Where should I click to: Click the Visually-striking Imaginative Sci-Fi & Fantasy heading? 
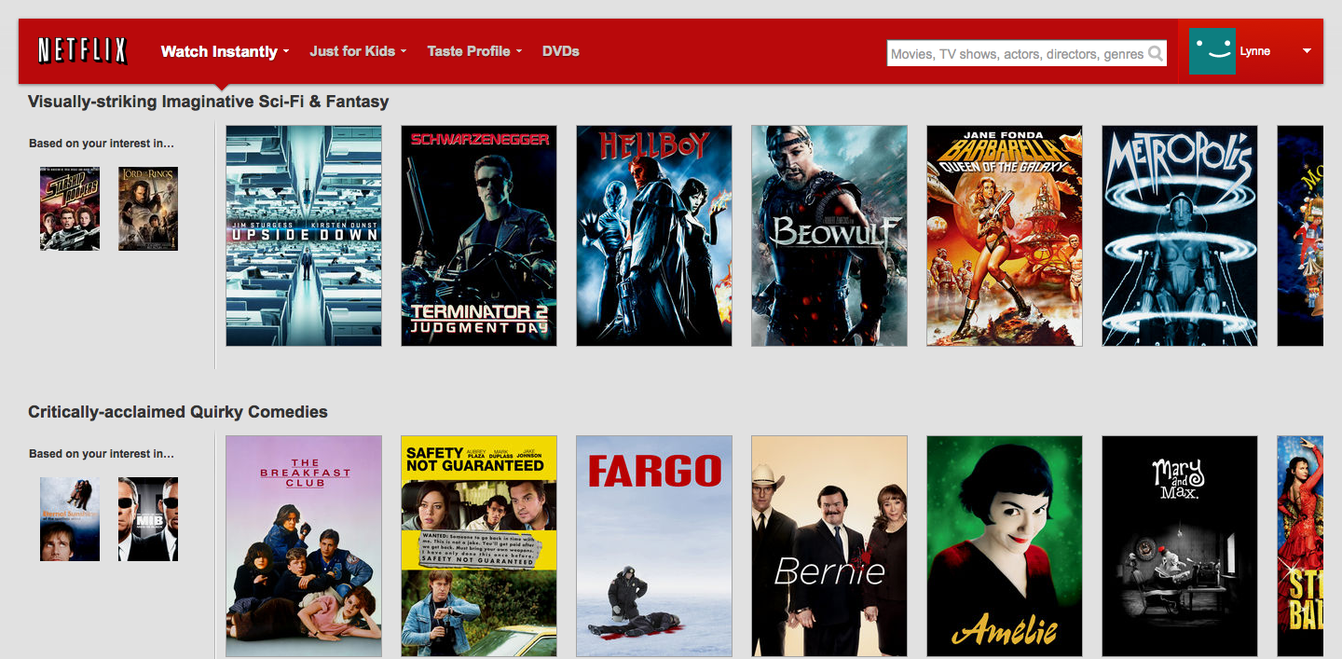tap(209, 101)
